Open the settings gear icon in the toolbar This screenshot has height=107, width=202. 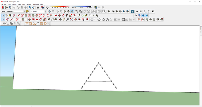click(153, 11)
